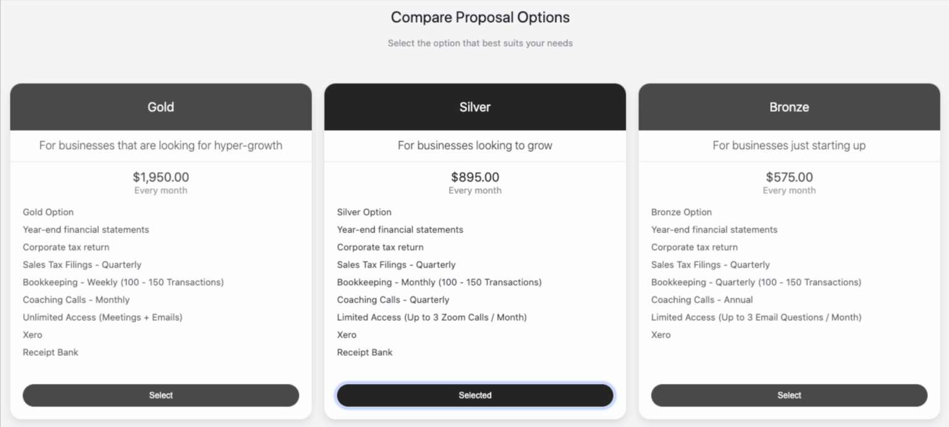The width and height of the screenshot is (949, 427).
Task: Click Coaching Calls - Quarterly in Silver
Action: pos(393,300)
